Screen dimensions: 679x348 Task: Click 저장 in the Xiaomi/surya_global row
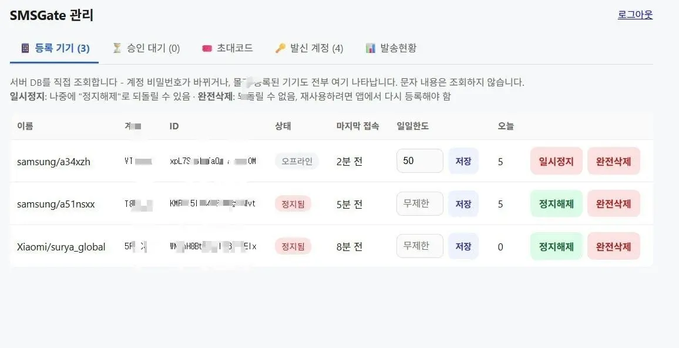click(463, 246)
